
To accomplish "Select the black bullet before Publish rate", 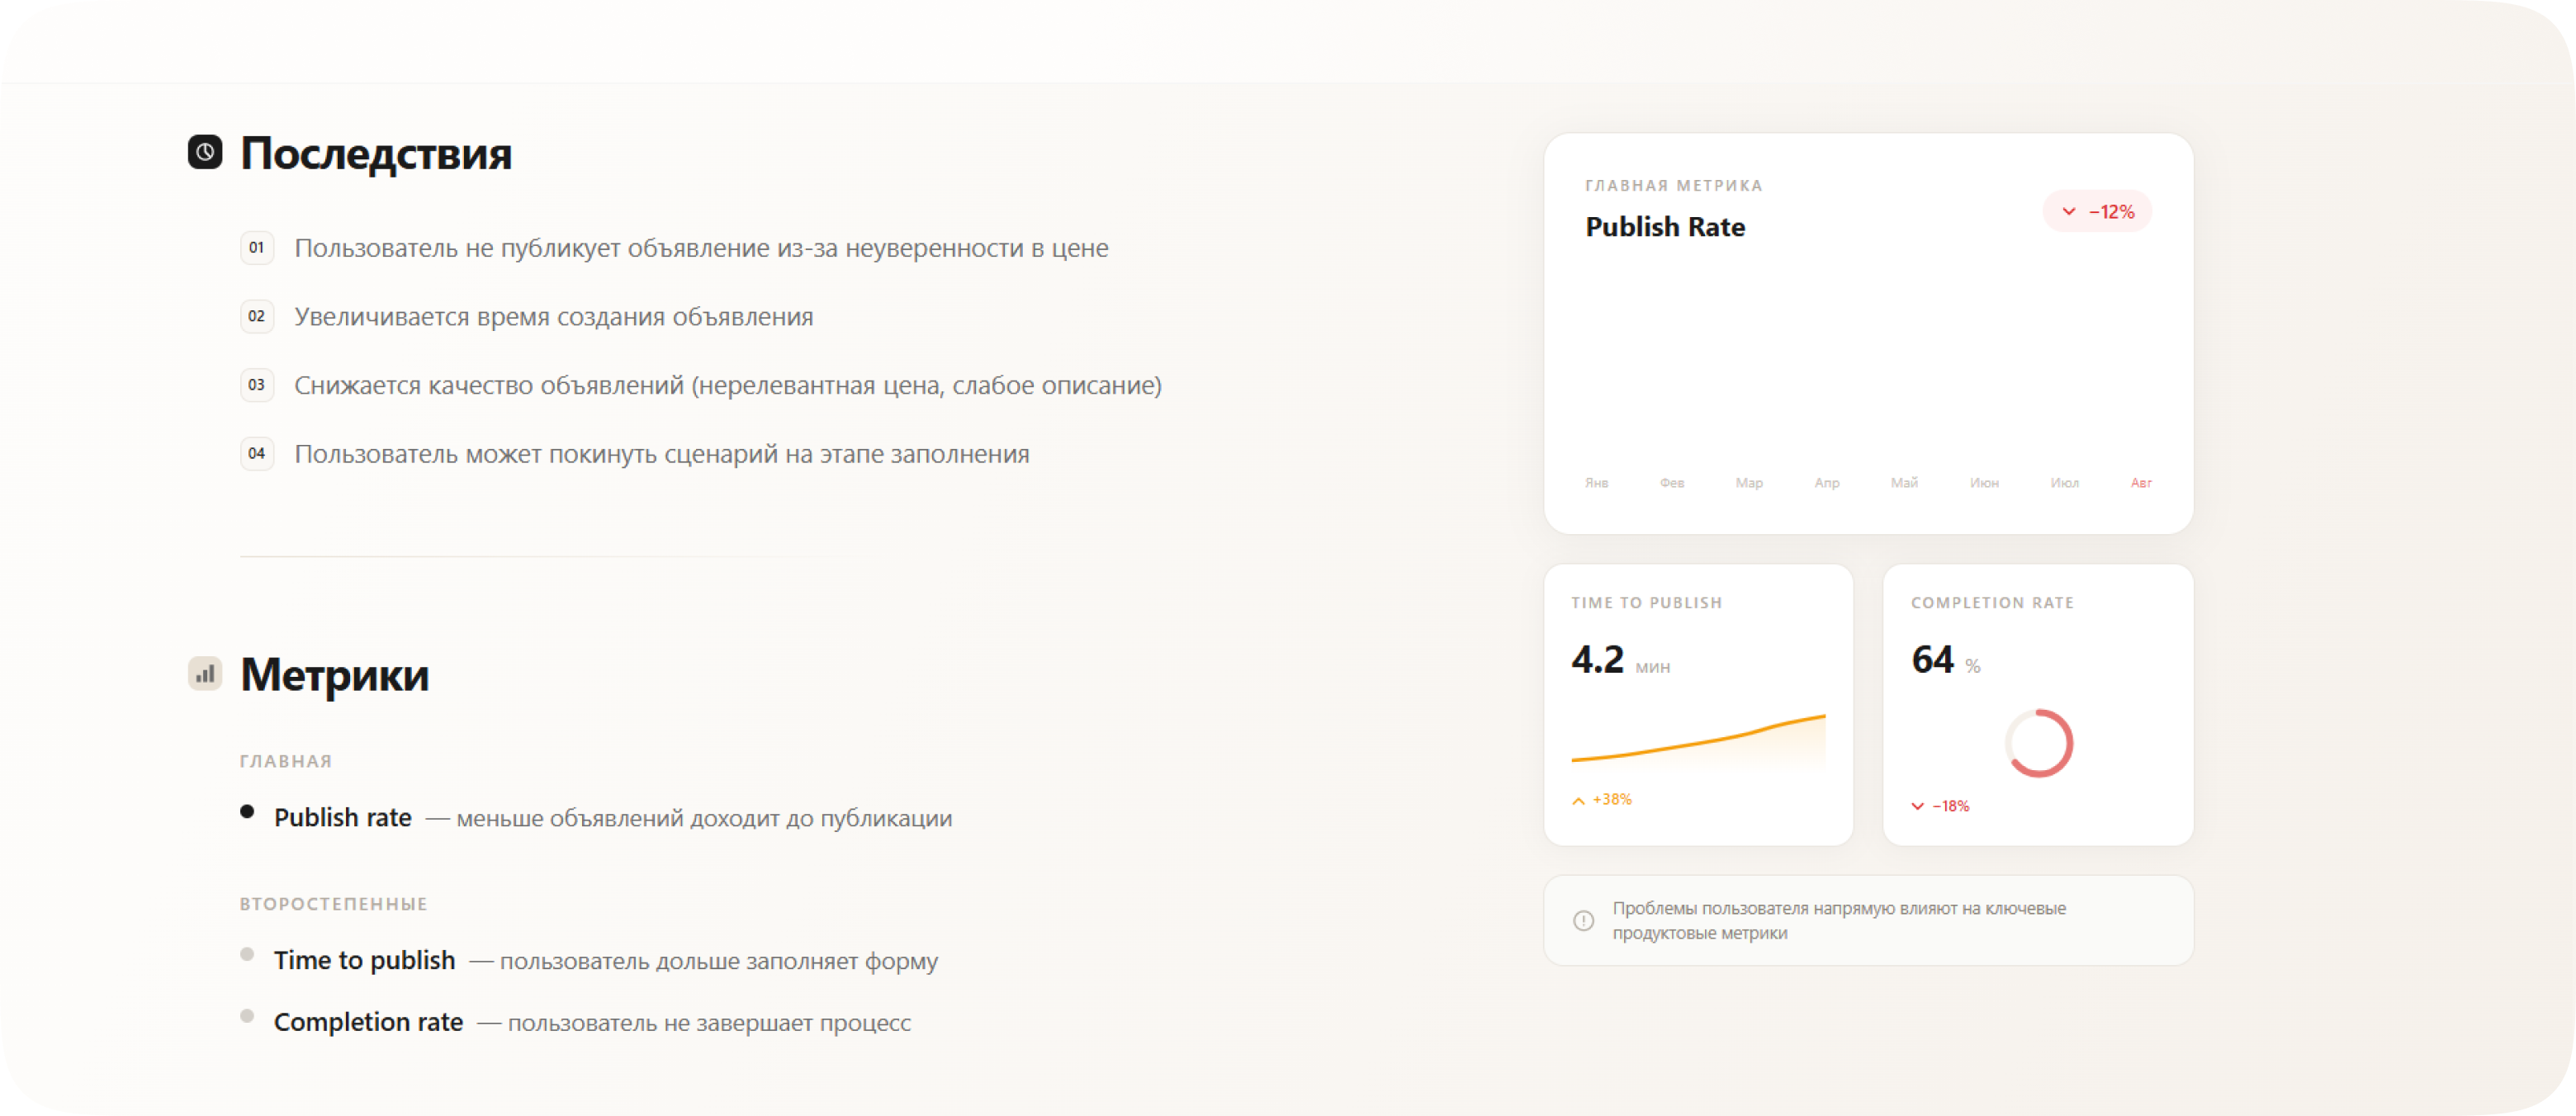I will click(x=247, y=812).
